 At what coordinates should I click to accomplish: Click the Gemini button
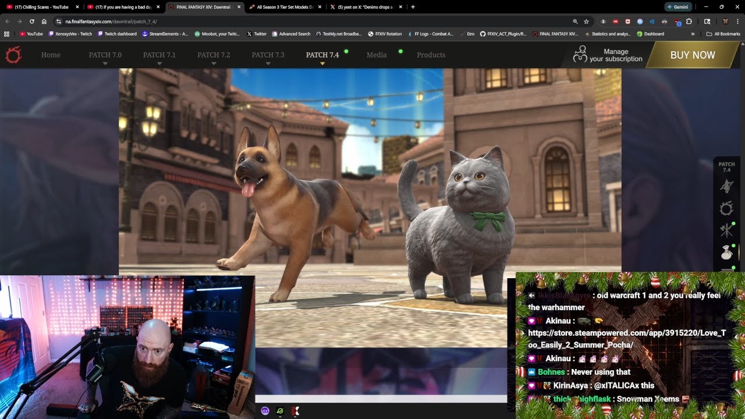pos(679,7)
